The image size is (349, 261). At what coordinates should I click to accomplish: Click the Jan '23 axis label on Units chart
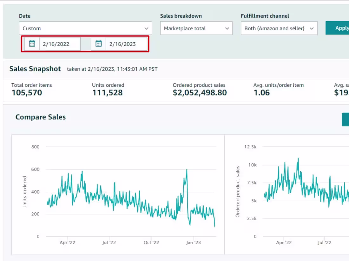pyautogui.click(x=193, y=243)
